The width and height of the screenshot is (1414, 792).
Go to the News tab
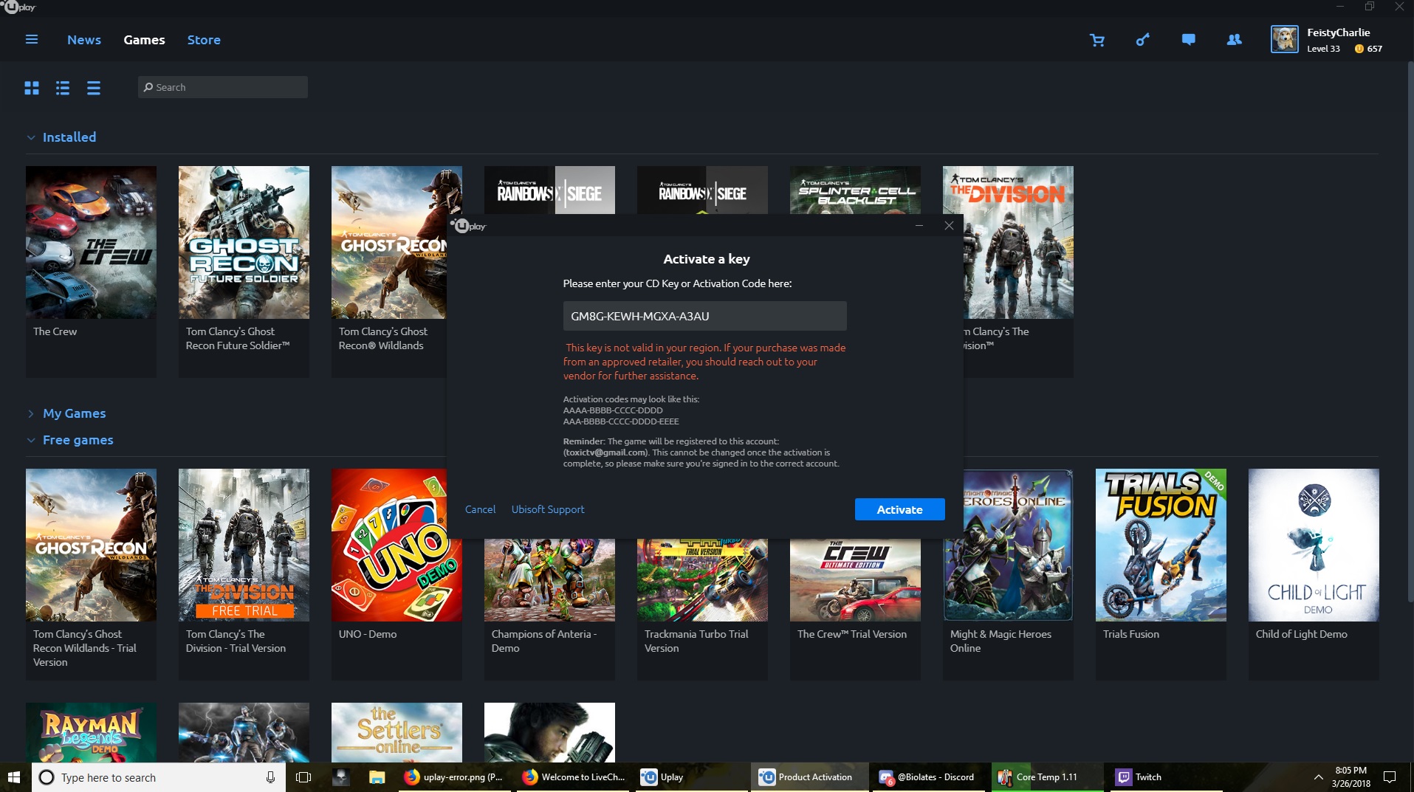84,40
